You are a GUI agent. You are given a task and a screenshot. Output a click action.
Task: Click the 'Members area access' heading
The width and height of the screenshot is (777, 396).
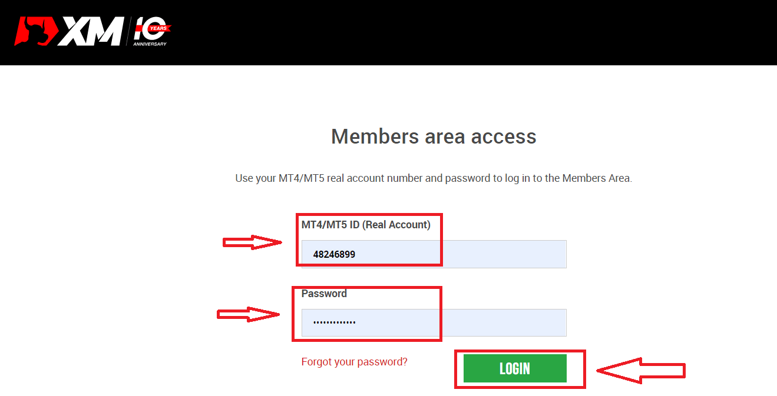click(434, 137)
